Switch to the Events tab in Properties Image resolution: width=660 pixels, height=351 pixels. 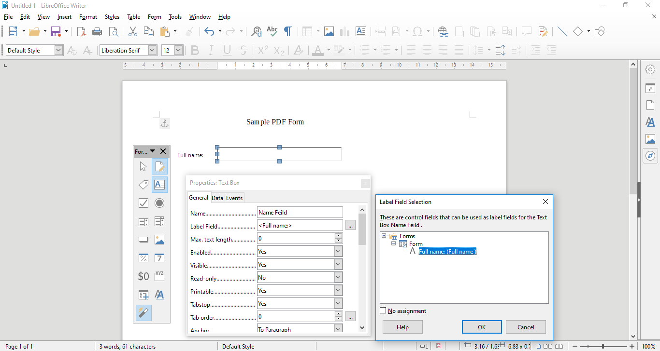point(234,198)
